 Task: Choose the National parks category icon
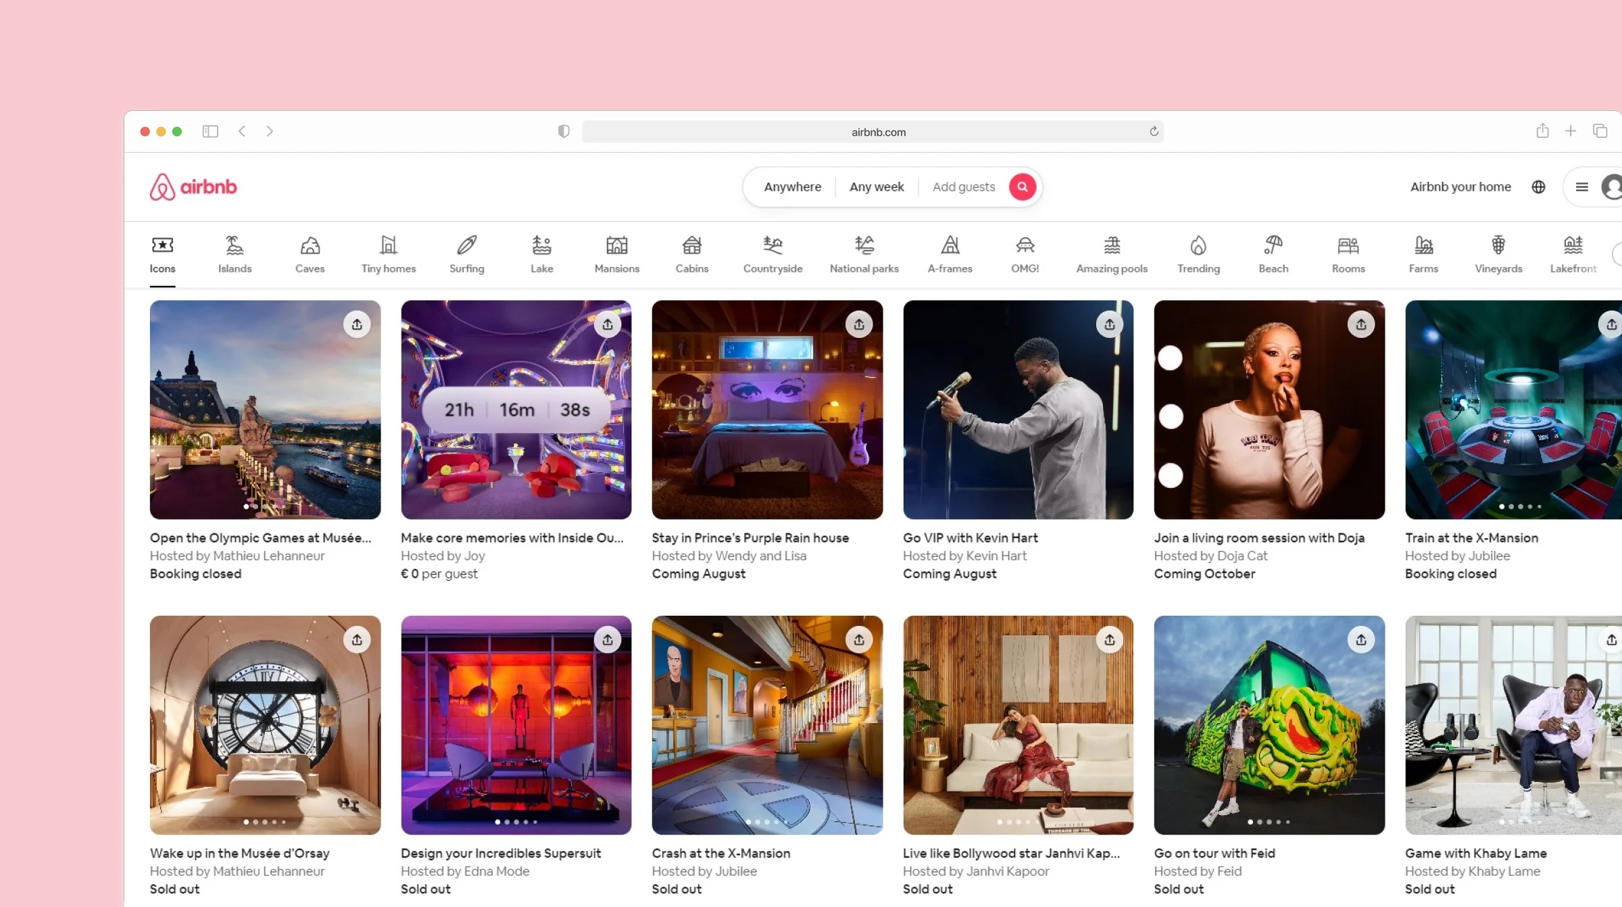point(864,245)
